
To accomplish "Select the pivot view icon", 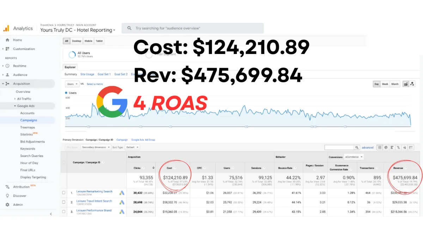I will (x=411, y=147).
